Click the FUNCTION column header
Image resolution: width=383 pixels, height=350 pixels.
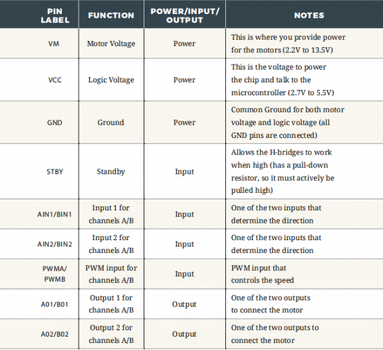[x=111, y=15]
